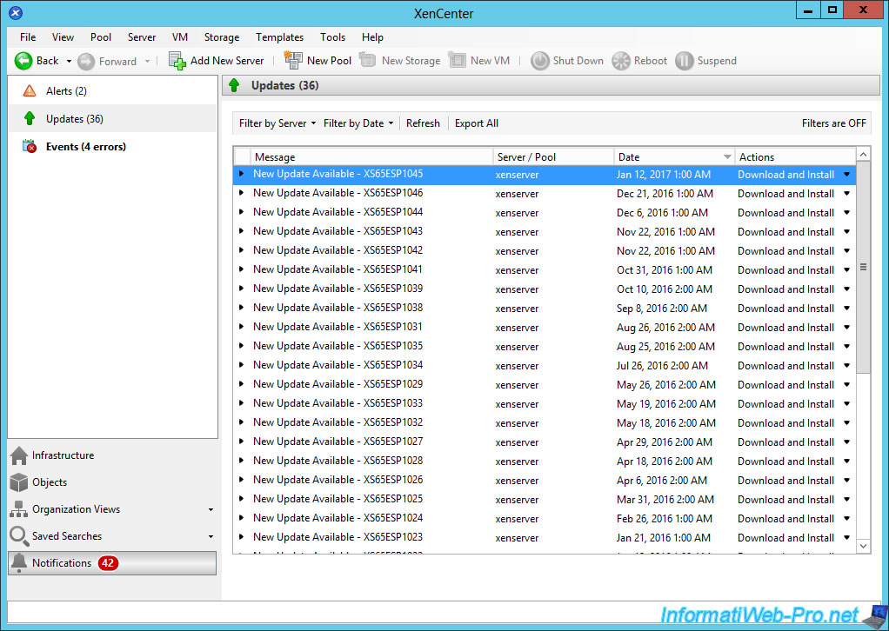Select the Alerts (2) navigation item

pos(113,90)
